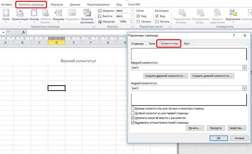Click the Область выделения icon

pyautogui.click(x=217, y=13)
